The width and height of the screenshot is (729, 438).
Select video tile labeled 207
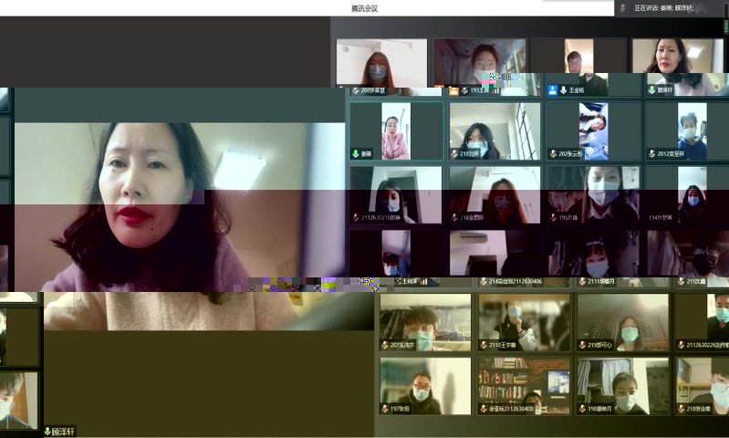click(x=425, y=322)
